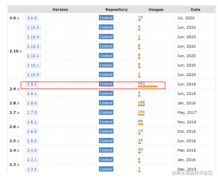The height and width of the screenshot is (181, 218).
Task: Click Central badge in 2.9.1 row
Action: click(106, 93)
